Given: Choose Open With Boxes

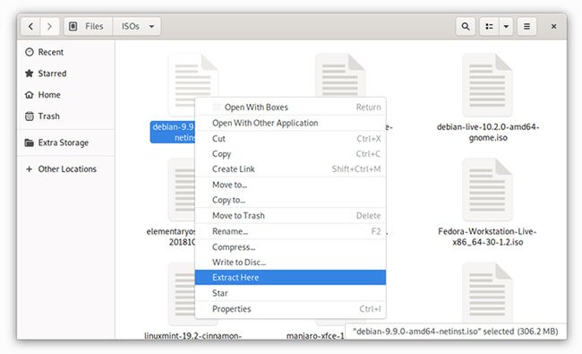Looking at the screenshot, I should (290, 108).
